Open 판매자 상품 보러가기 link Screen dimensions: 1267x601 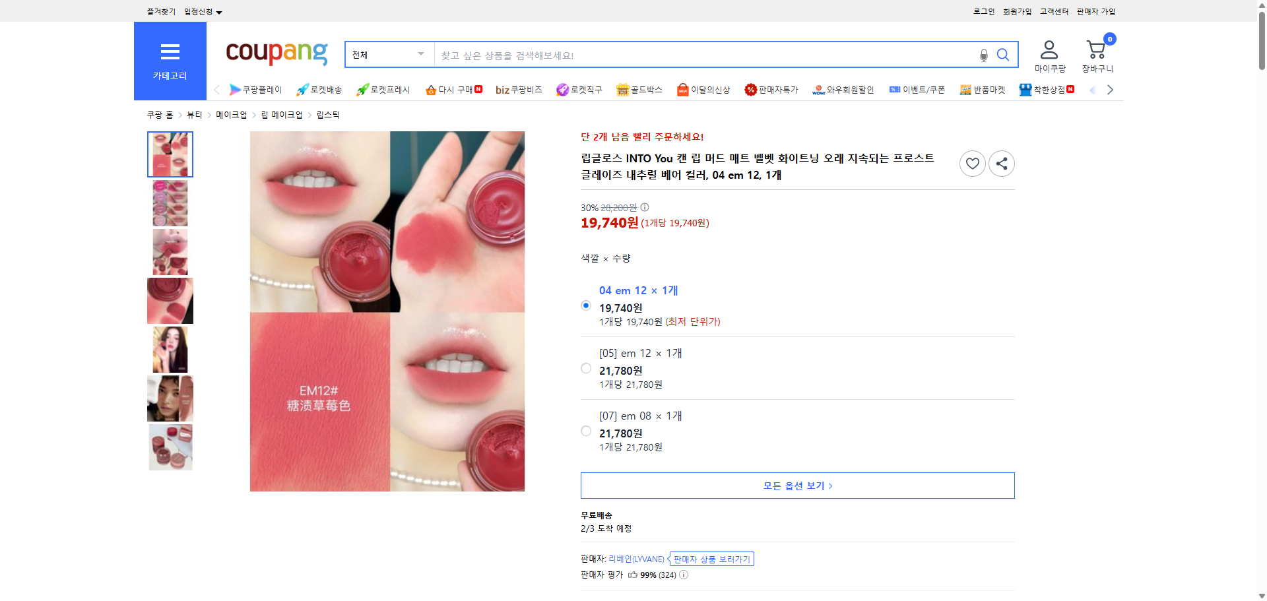pyautogui.click(x=711, y=559)
